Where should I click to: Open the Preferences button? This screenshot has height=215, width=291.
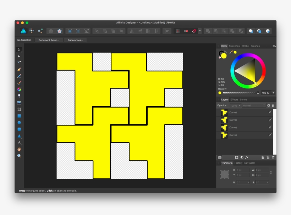click(x=75, y=40)
